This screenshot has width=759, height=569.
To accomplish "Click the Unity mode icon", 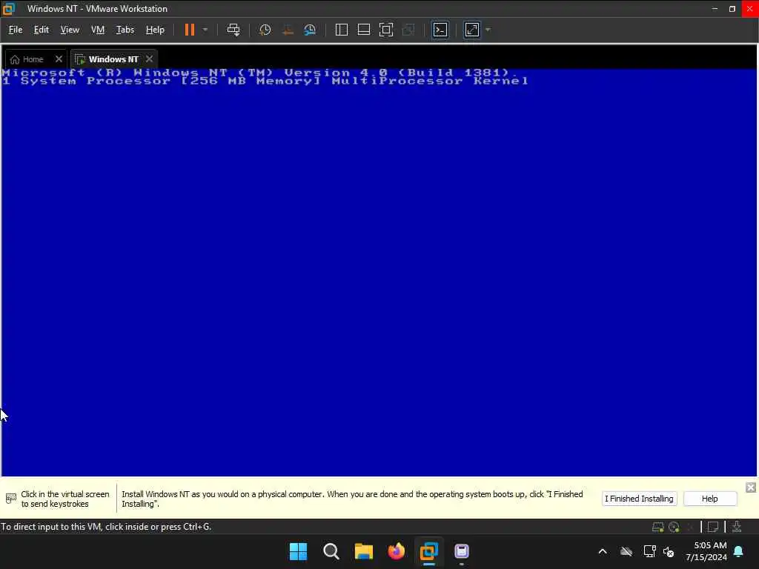I will [x=408, y=30].
